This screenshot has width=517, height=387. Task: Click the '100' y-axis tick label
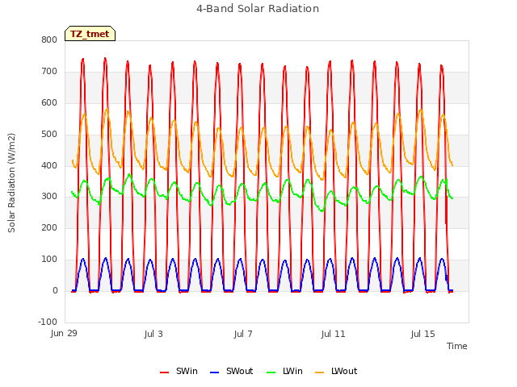click(49, 260)
